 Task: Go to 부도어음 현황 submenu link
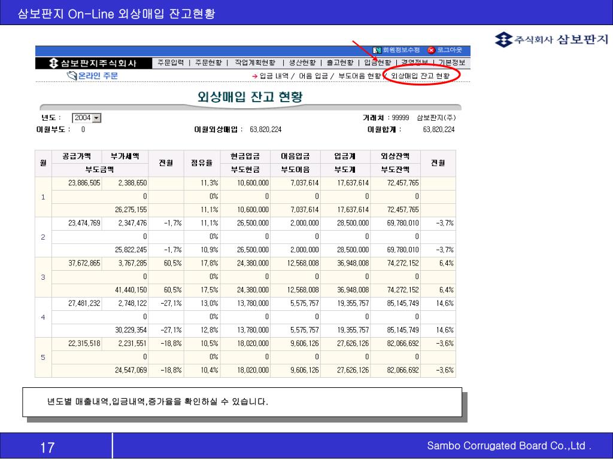coord(360,76)
